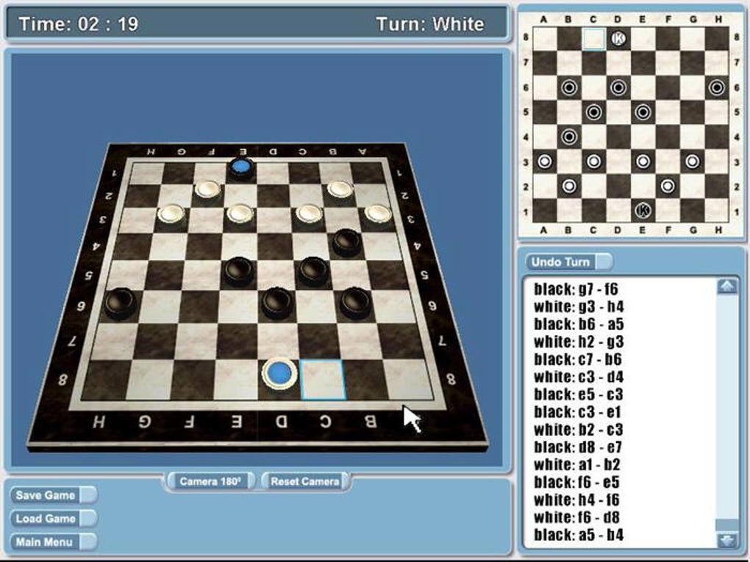Click move entry 'white: g3 - h4'
Image resolution: width=750 pixels, height=562 pixels.
click(x=579, y=306)
